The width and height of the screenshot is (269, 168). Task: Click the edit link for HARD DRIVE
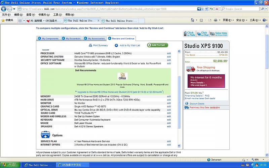point(169,100)
